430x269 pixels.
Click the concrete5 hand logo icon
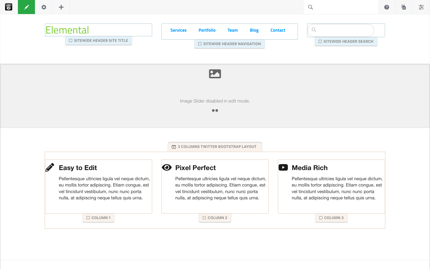pos(9,7)
